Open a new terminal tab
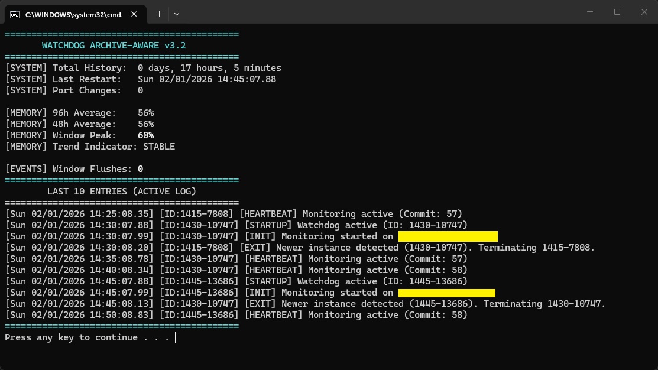Viewport: 658px width, 370px height. click(x=159, y=14)
